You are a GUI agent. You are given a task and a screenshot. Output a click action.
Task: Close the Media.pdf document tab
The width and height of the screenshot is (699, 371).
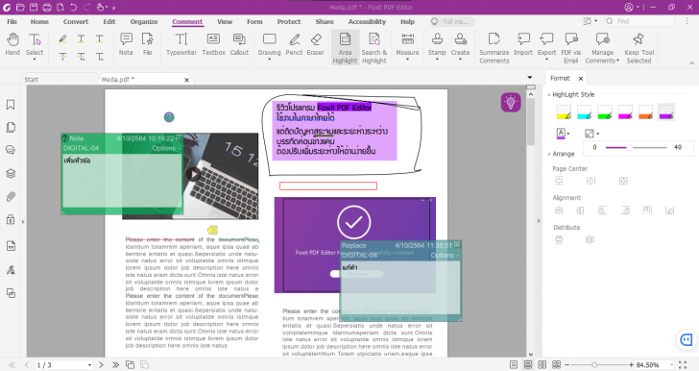click(187, 80)
